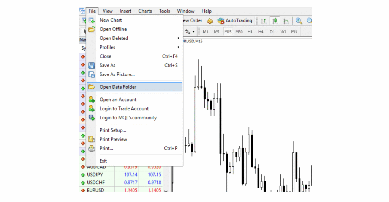Switch chart to bar chart type
Viewport: 389px width, 202px height.
264,21
